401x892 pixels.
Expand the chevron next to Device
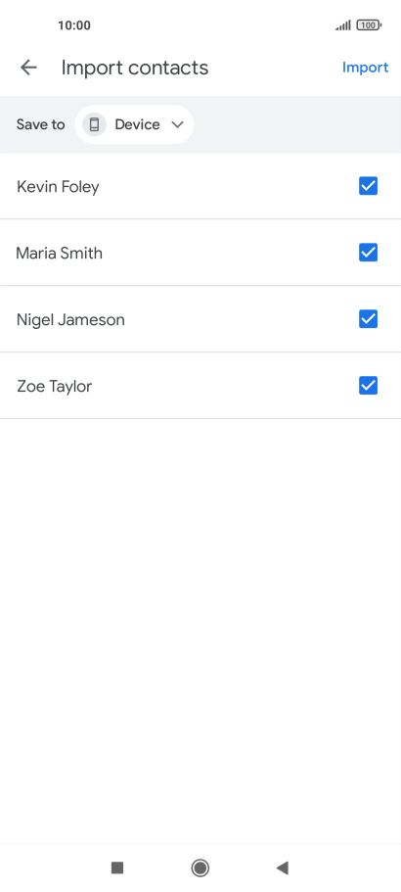tap(177, 124)
